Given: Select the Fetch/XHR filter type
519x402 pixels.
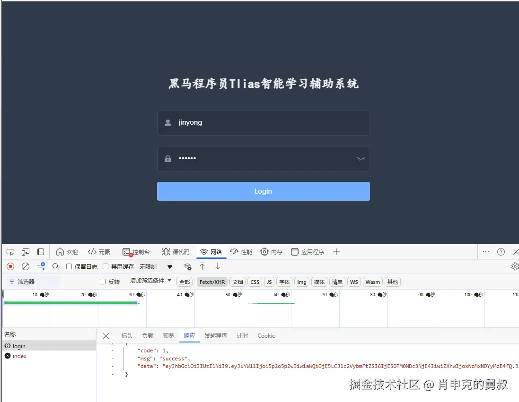Looking at the screenshot, I should coord(212,282).
